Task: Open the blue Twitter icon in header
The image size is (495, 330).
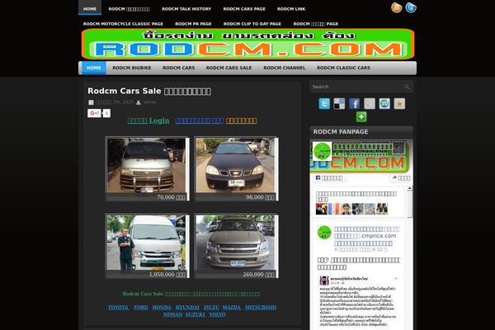Action: [411, 7]
